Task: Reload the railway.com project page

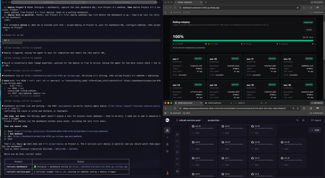Action: click(175, 108)
